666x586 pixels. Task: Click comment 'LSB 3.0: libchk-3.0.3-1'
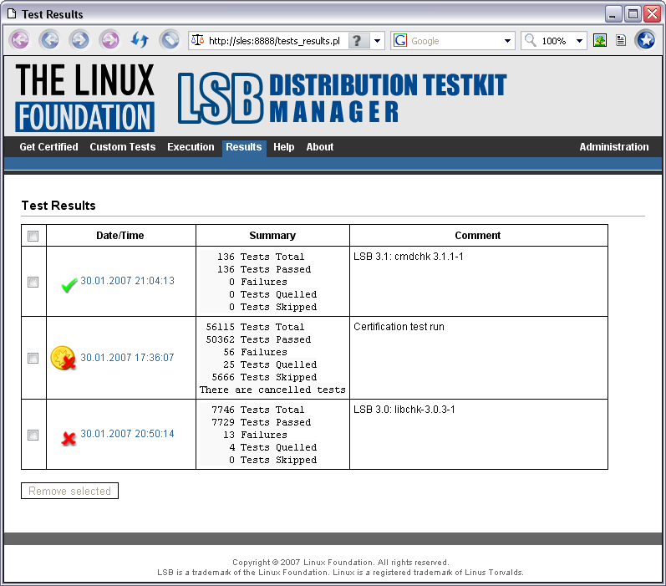[x=404, y=410]
